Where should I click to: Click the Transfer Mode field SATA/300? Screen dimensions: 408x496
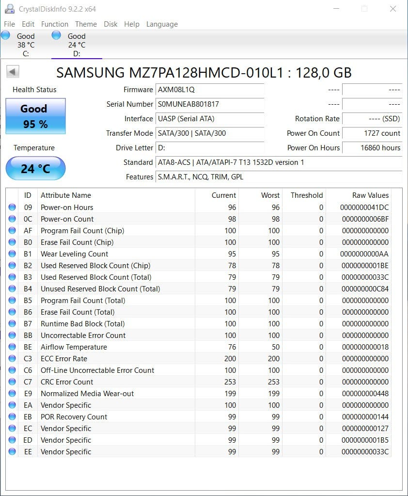pos(210,133)
